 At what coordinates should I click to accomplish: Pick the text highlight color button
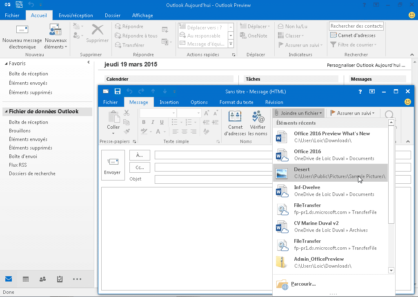[144, 132]
